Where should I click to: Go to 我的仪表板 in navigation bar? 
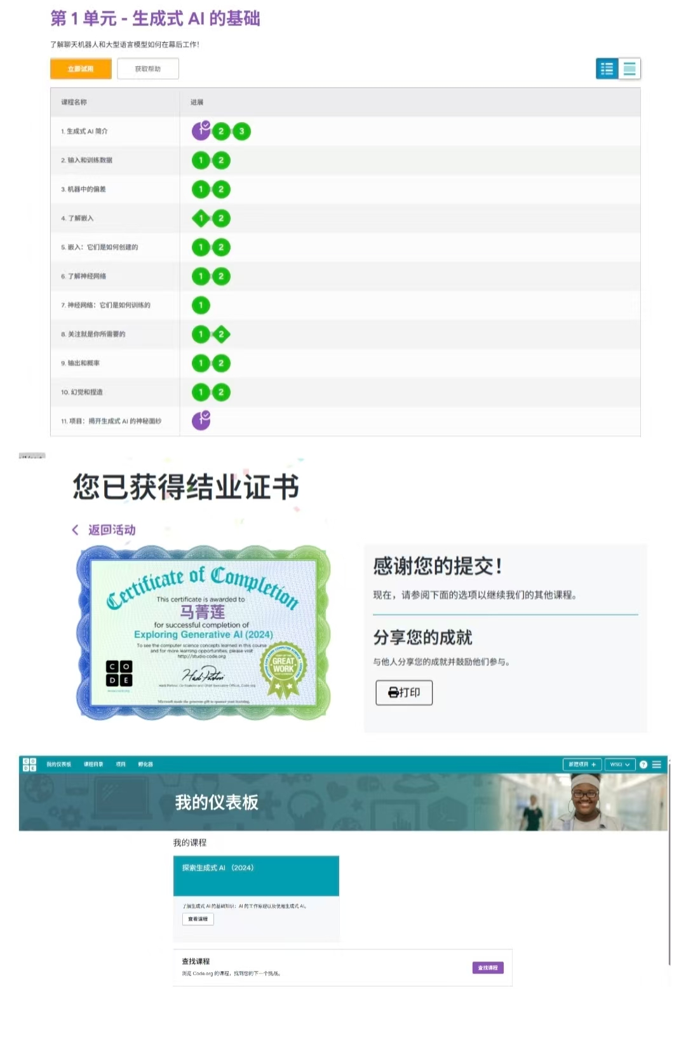tap(59, 765)
